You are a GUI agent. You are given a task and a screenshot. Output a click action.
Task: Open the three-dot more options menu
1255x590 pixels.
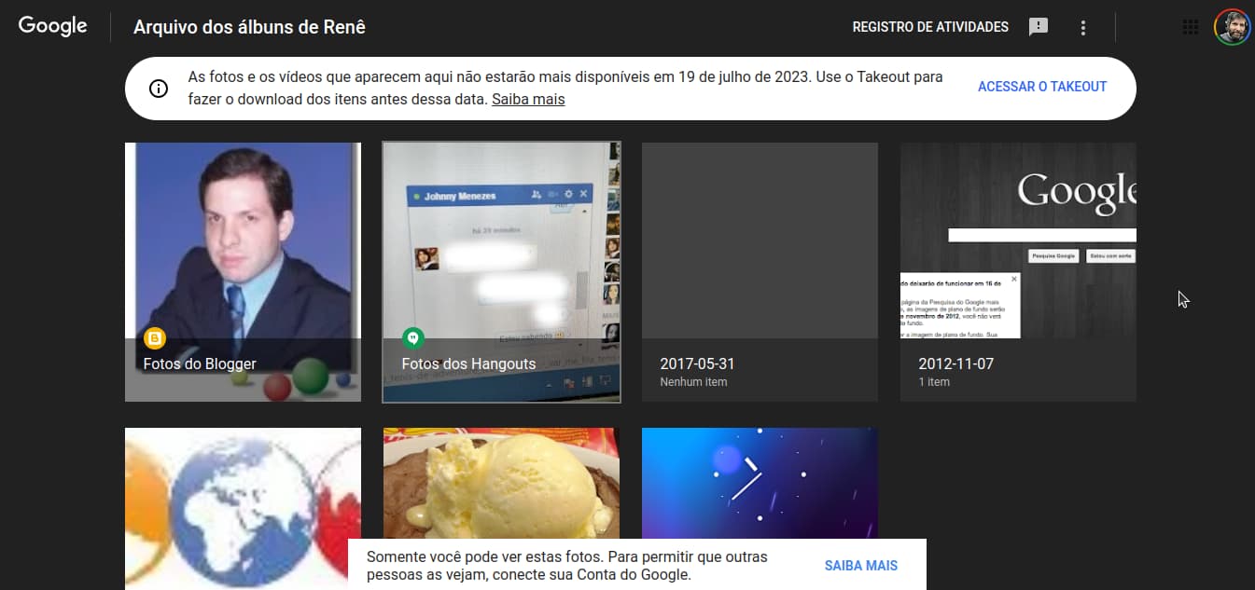tap(1082, 27)
